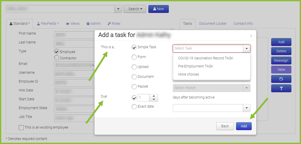Click the Email field

point(75,65)
